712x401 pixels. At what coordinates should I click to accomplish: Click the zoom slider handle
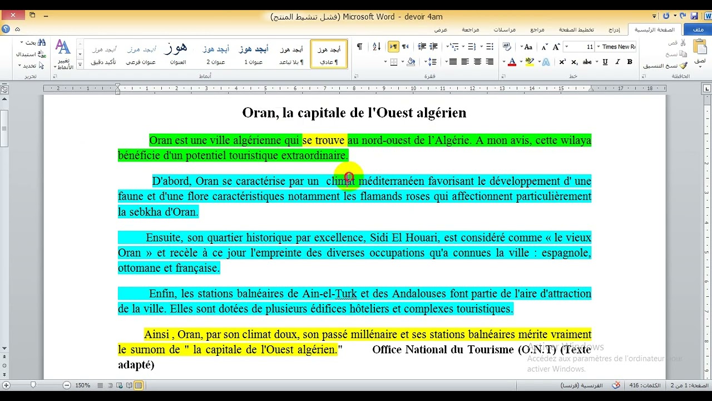click(x=33, y=385)
